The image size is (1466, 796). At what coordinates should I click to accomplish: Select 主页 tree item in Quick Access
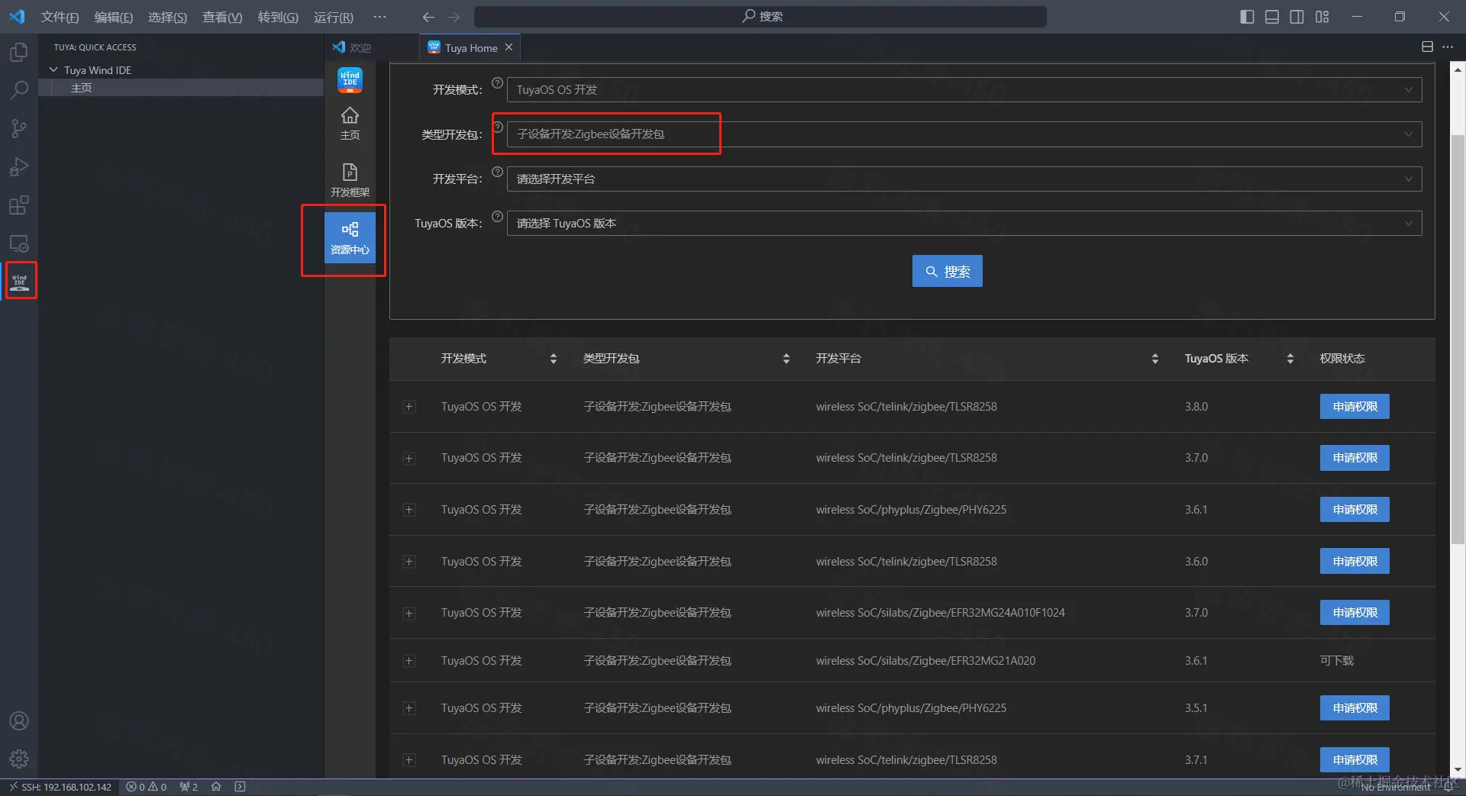click(x=181, y=88)
